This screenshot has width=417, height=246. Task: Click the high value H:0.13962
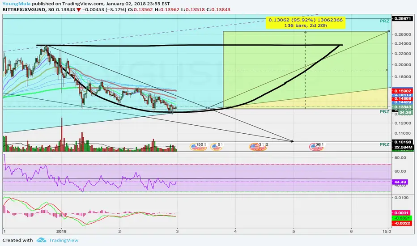coord(166,9)
